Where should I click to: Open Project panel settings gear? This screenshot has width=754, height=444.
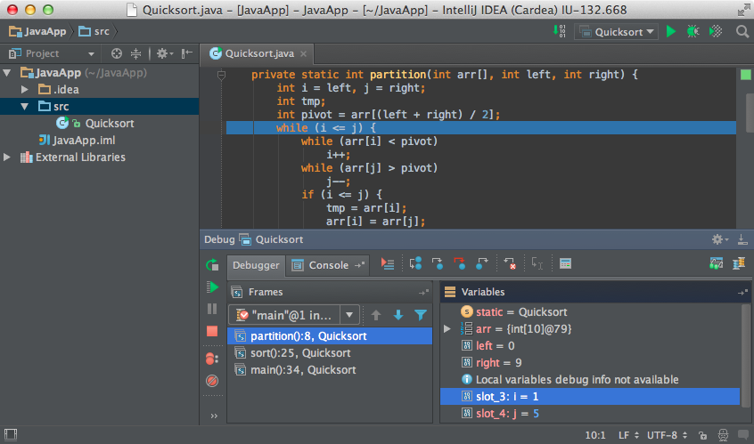(x=165, y=53)
